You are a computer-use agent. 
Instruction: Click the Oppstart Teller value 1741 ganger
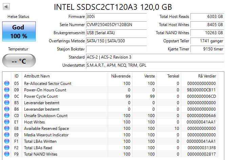[207, 41]
